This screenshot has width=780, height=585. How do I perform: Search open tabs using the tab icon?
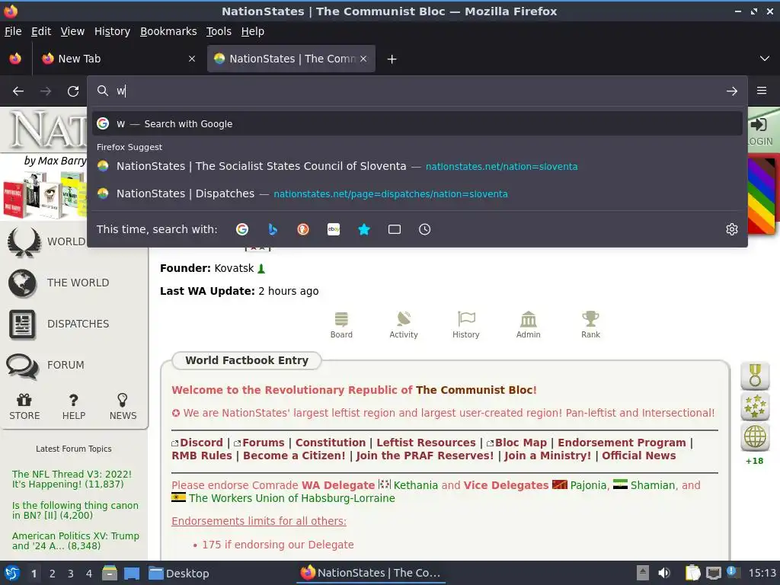tap(395, 229)
